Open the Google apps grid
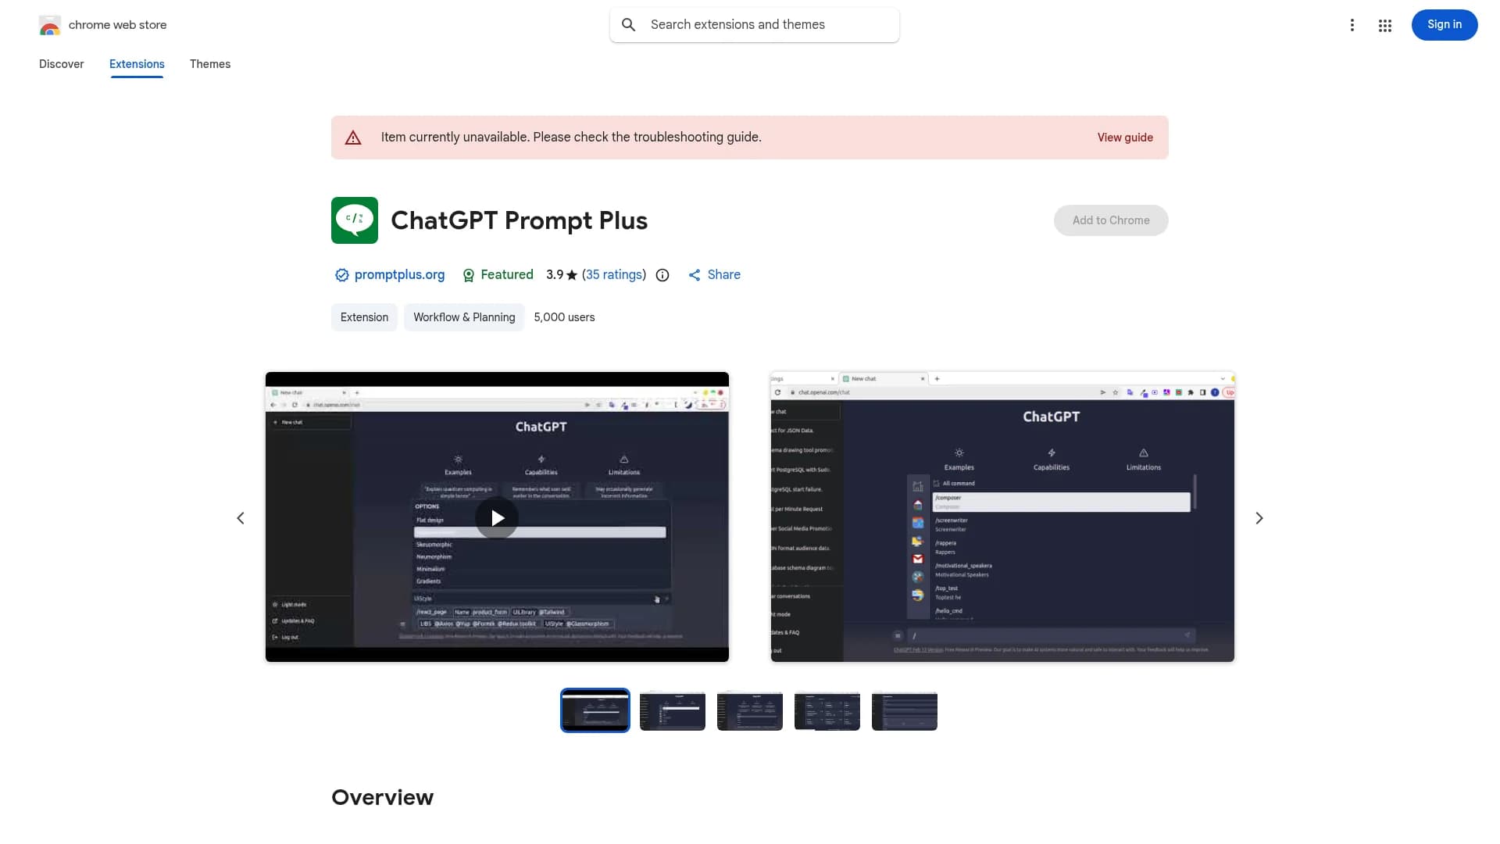This screenshot has height=844, width=1500. (1385, 26)
